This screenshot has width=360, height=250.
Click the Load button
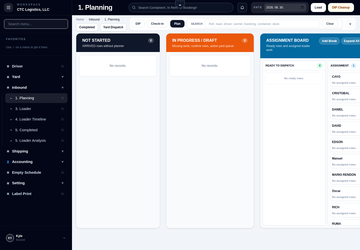318,7
